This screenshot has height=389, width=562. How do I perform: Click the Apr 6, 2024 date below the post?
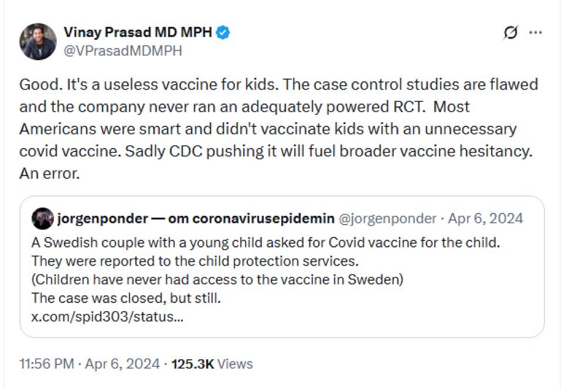click(x=122, y=364)
